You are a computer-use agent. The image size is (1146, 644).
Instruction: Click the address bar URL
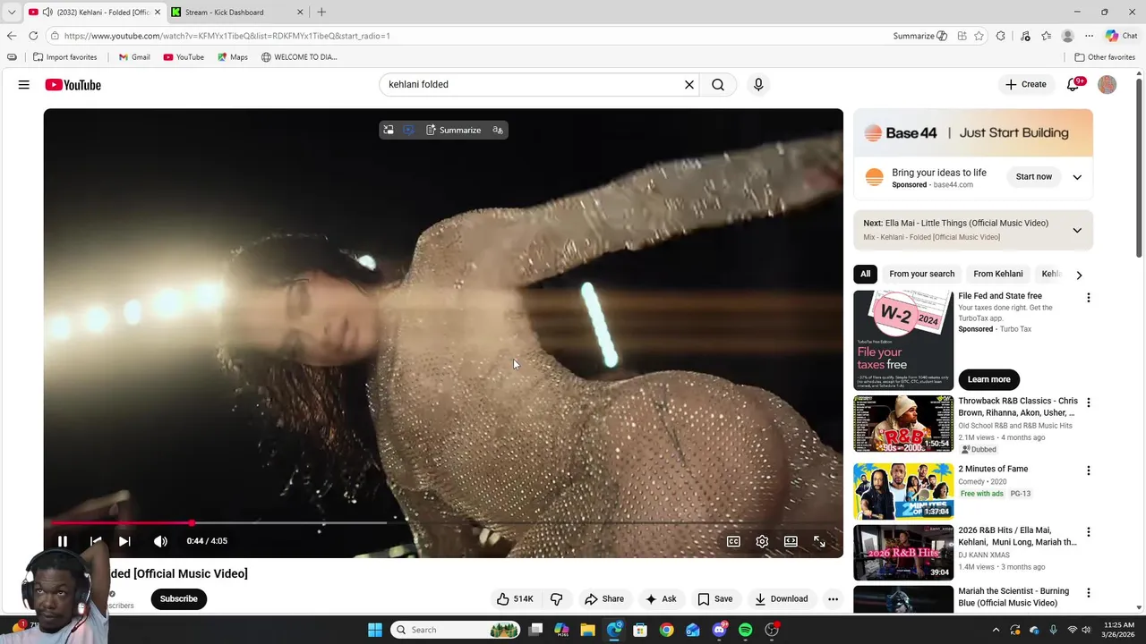point(227,36)
